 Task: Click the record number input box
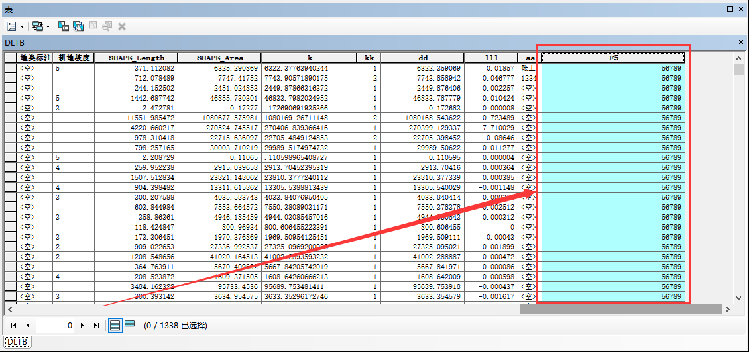click(x=55, y=326)
